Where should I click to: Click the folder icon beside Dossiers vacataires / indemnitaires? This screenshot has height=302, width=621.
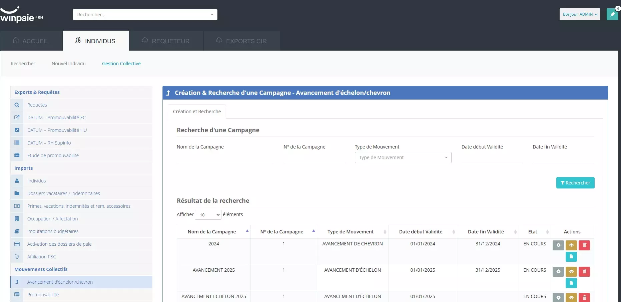(17, 193)
